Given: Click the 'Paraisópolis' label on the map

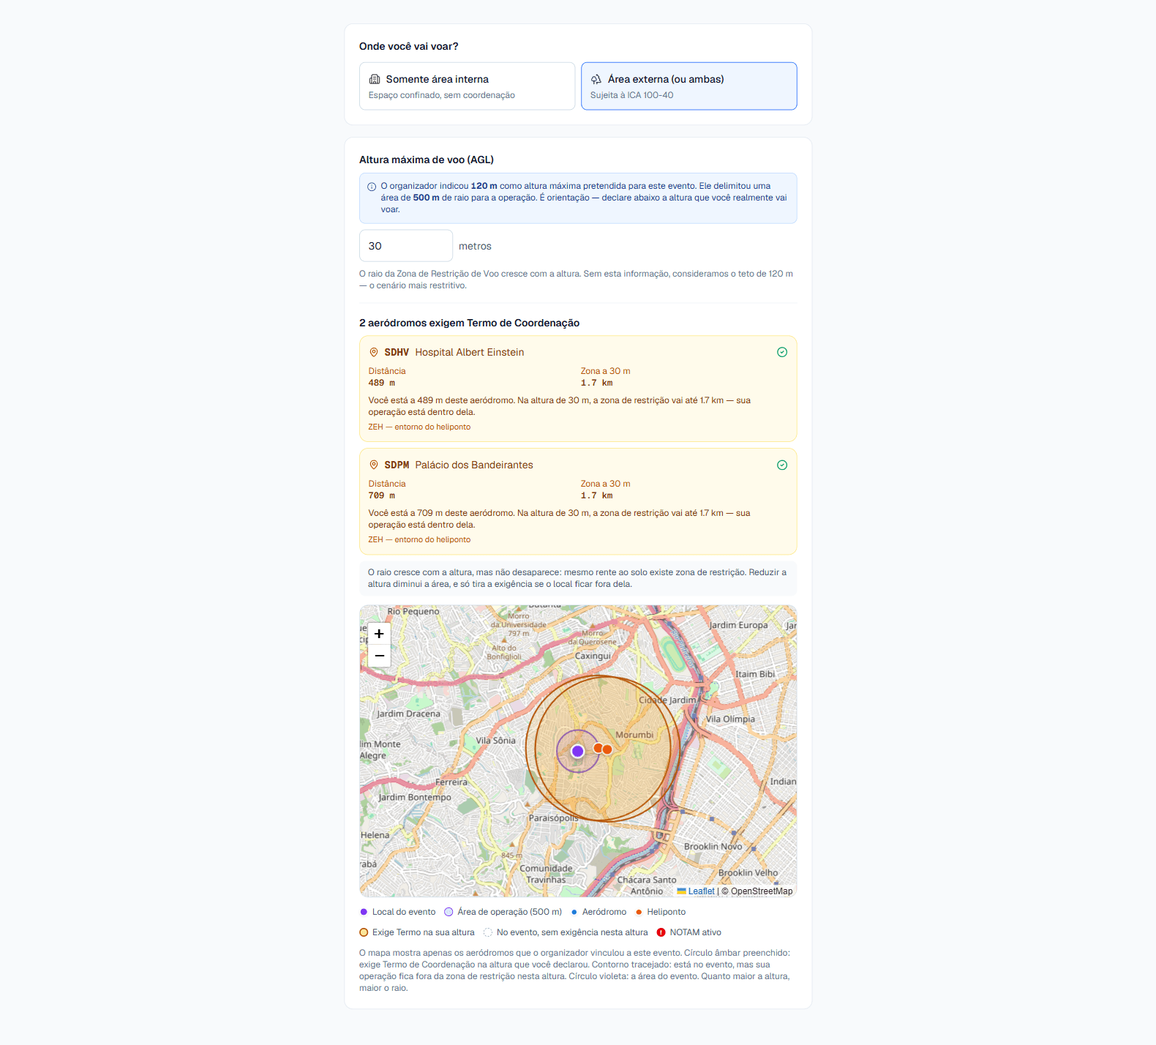Looking at the screenshot, I should point(553,818).
